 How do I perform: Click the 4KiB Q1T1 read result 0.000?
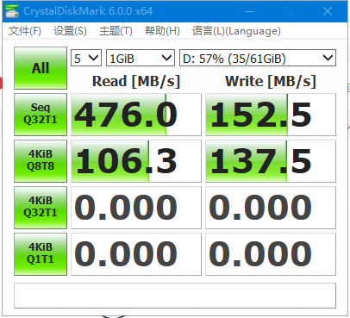point(136,254)
